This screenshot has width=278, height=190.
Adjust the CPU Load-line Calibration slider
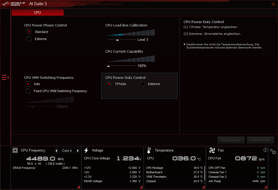pyautogui.click(x=117, y=40)
